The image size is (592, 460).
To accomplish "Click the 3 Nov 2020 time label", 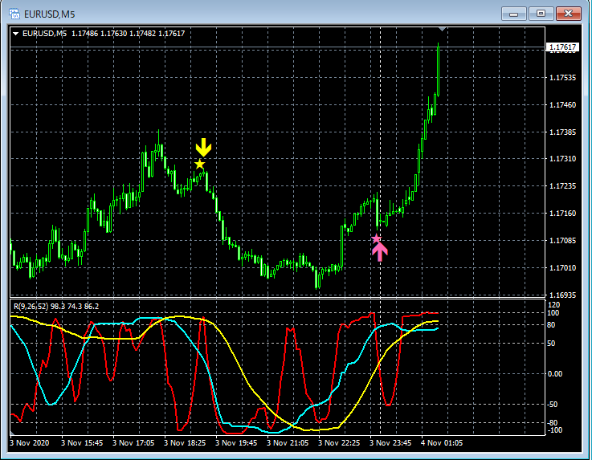I will click(x=30, y=443).
